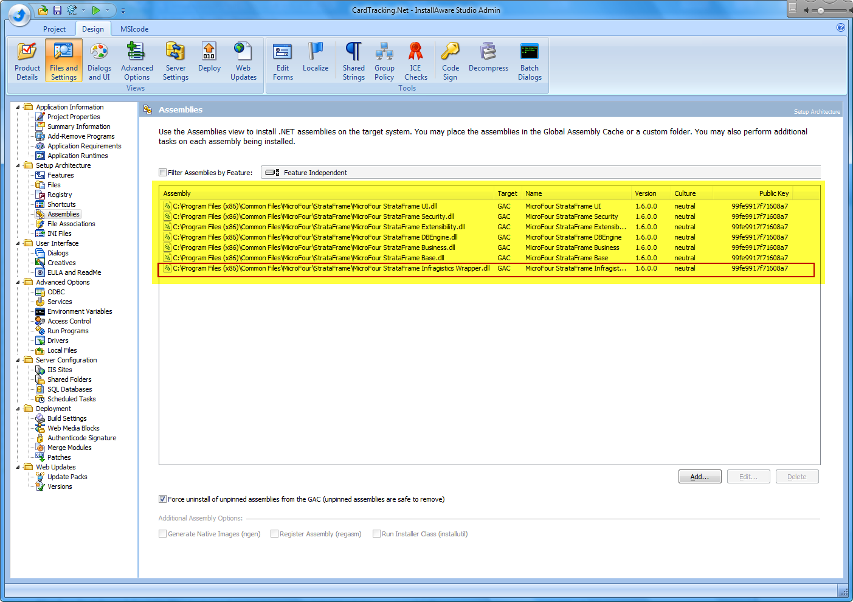Viewport: 853px width, 602px height.
Task: Uncheck Force uninstall of unpinned assemblies
Action: (163, 499)
